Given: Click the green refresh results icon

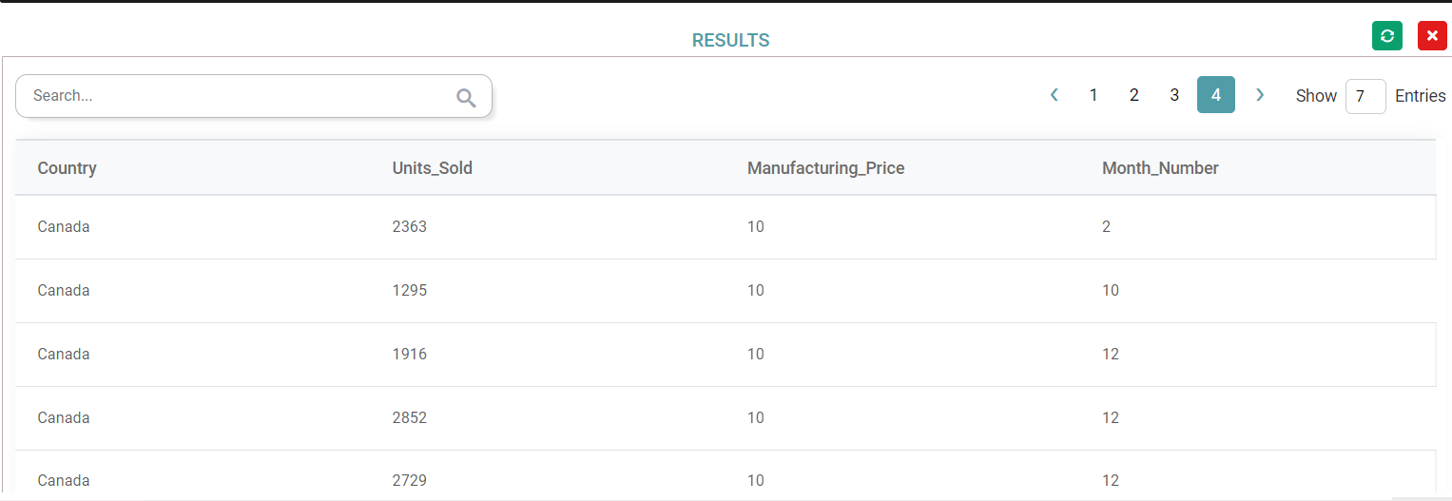Looking at the screenshot, I should [x=1386, y=36].
